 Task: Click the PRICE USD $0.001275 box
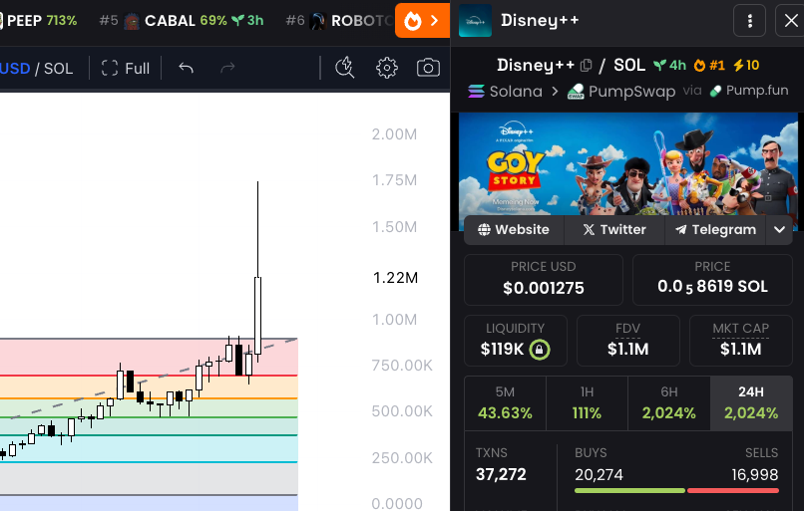pos(544,280)
